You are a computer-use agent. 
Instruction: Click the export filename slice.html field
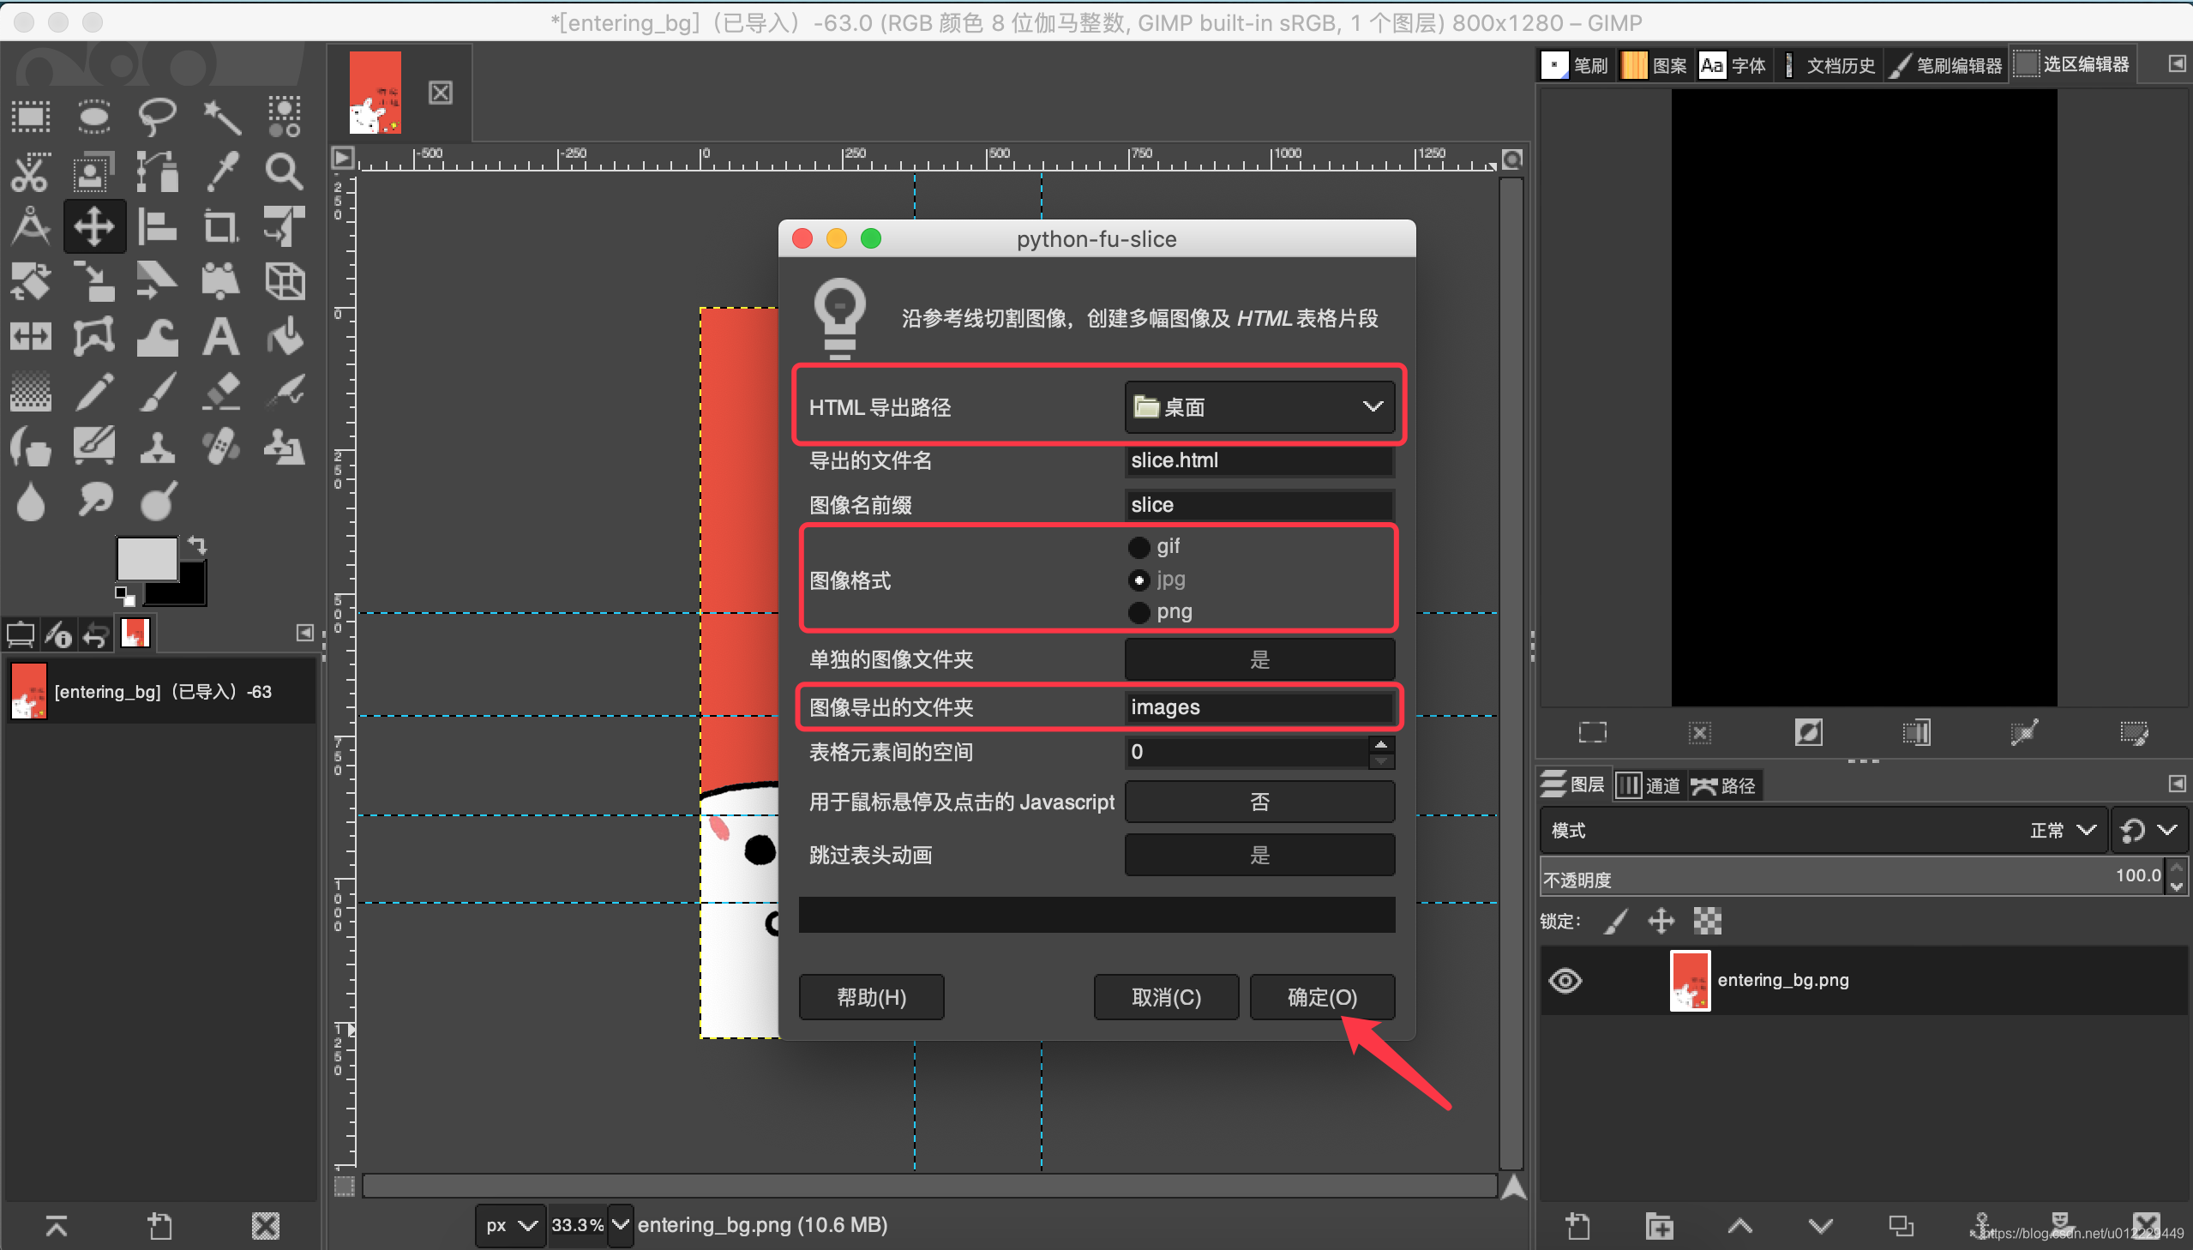click(x=1259, y=461)
